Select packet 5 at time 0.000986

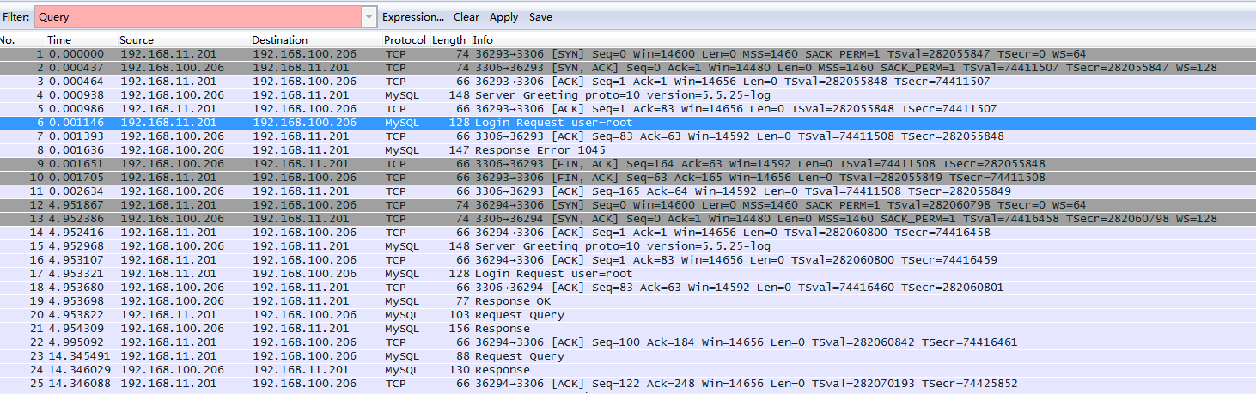628,109
